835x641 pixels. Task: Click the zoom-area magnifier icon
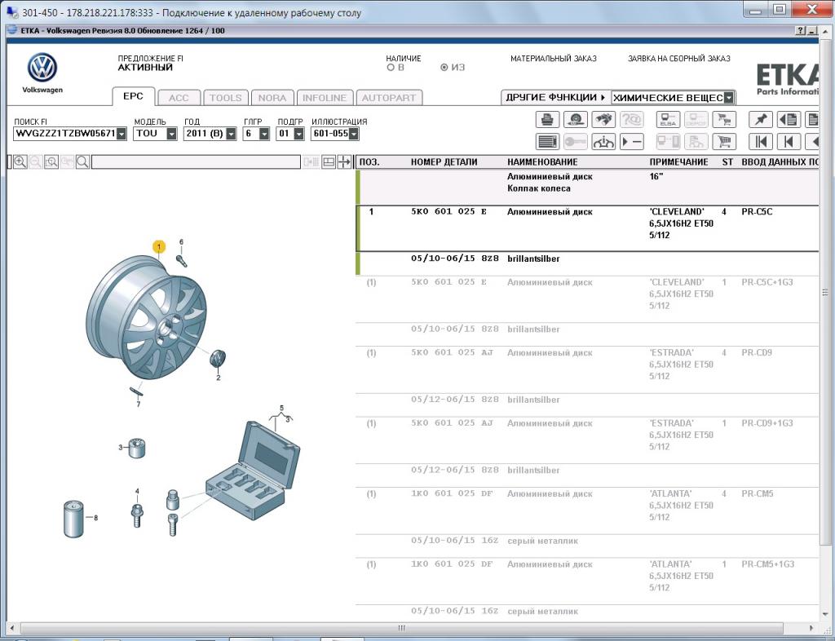click(x=51, y=161)
